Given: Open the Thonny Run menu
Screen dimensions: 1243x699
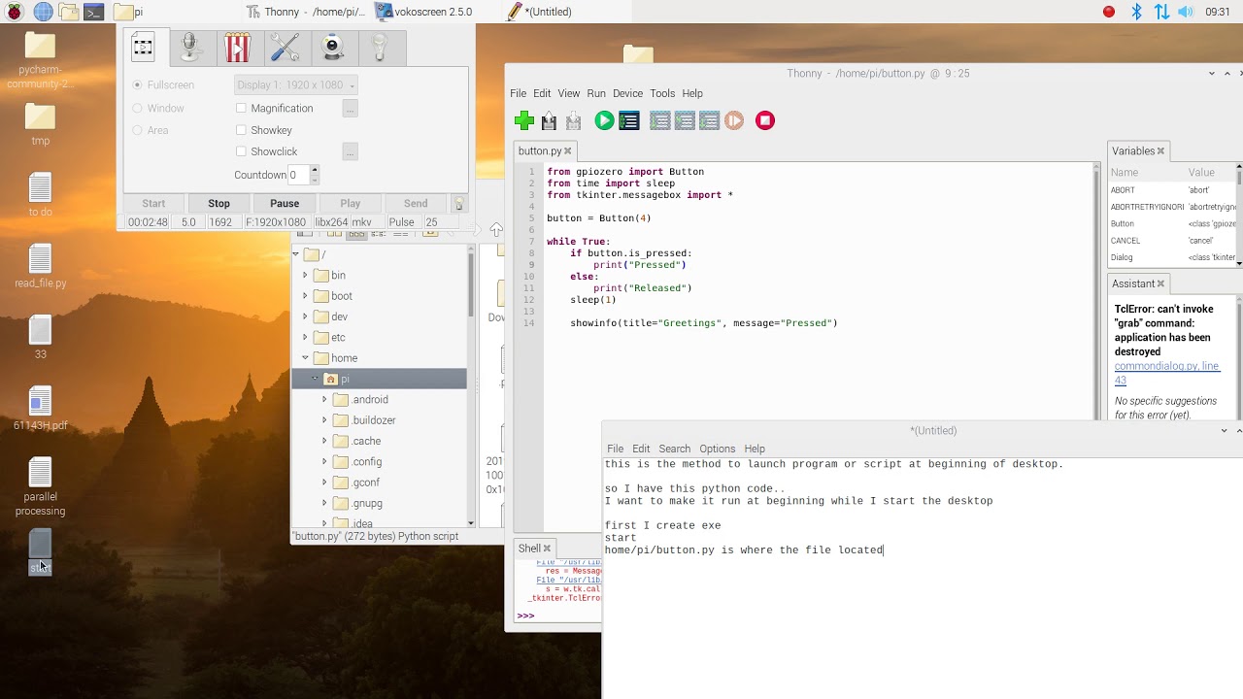Looking at the screenshot, I should pos(596,93).
